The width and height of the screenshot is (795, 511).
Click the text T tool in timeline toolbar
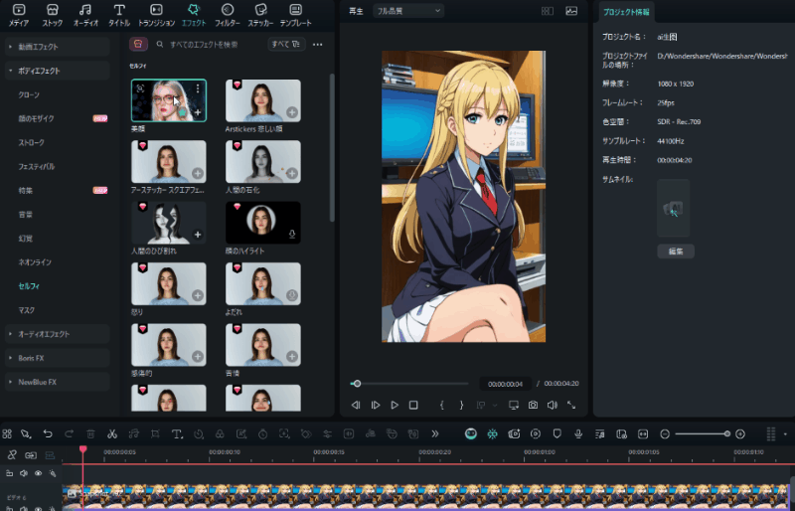pos(177,433)
